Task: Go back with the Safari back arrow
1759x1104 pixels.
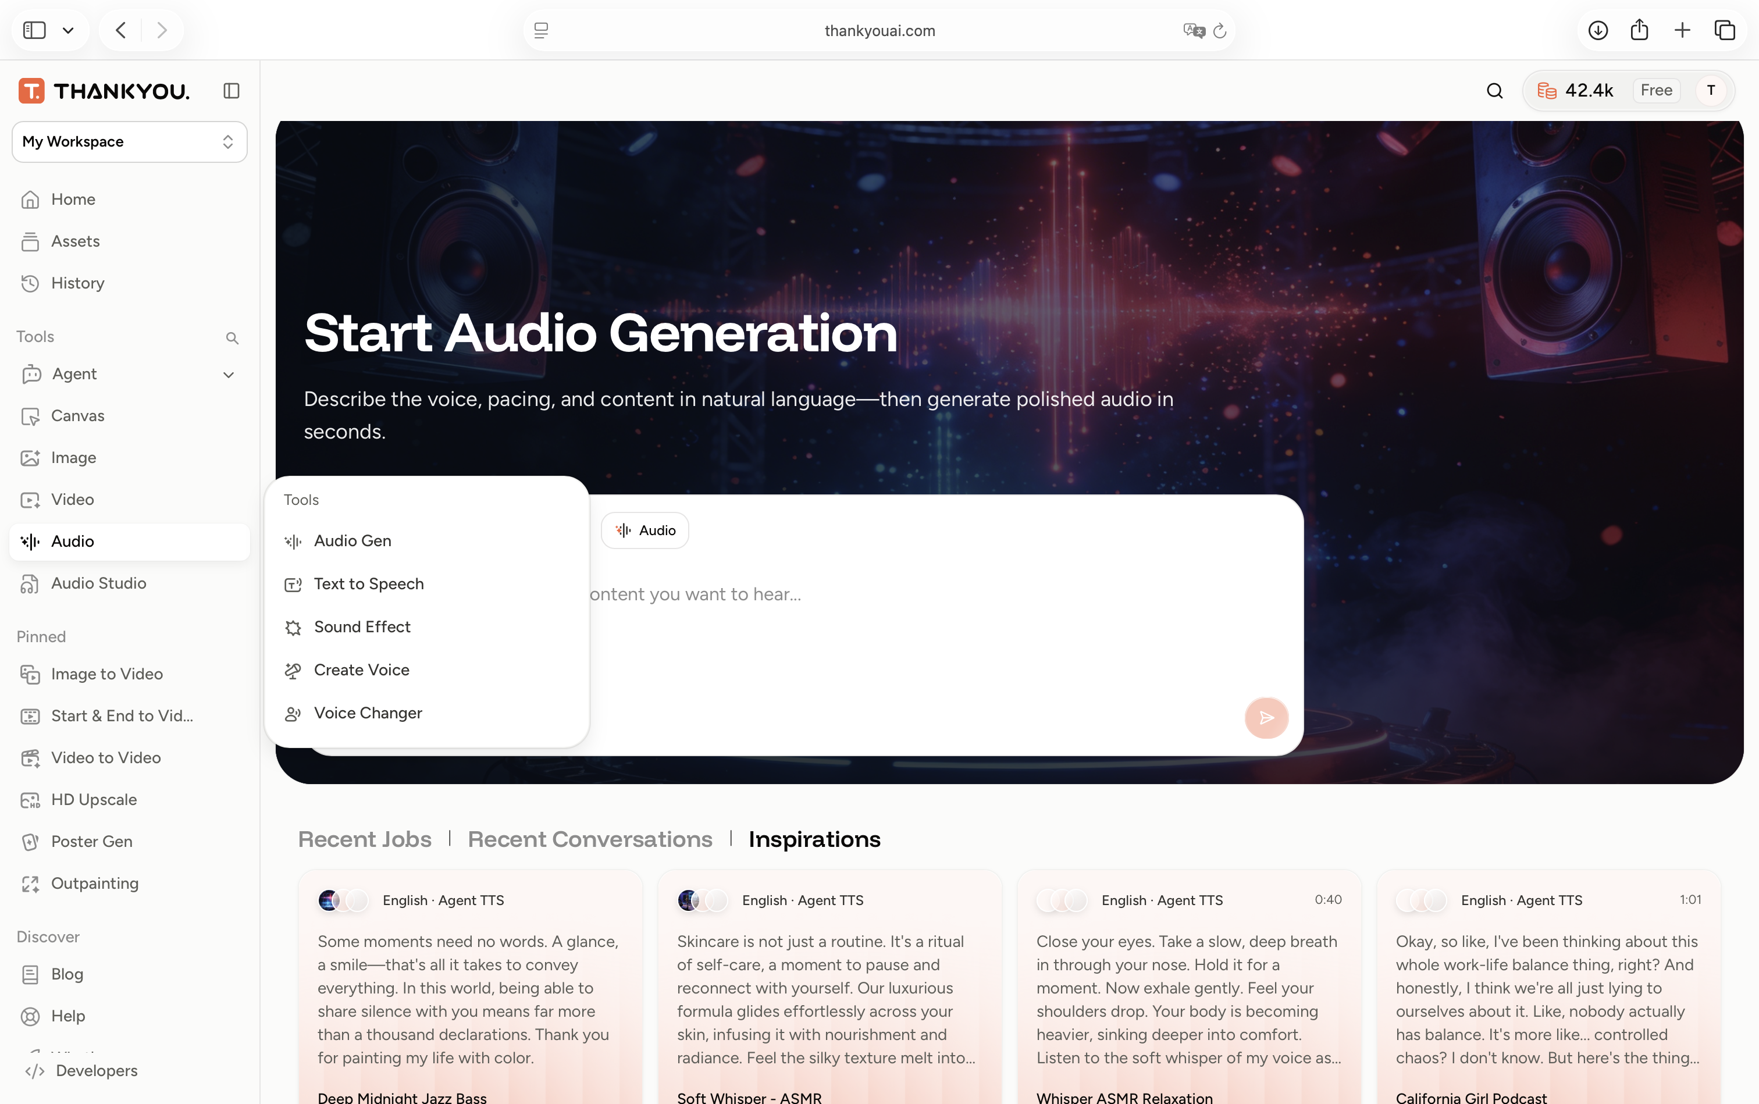Action: (x=121, y=30)
